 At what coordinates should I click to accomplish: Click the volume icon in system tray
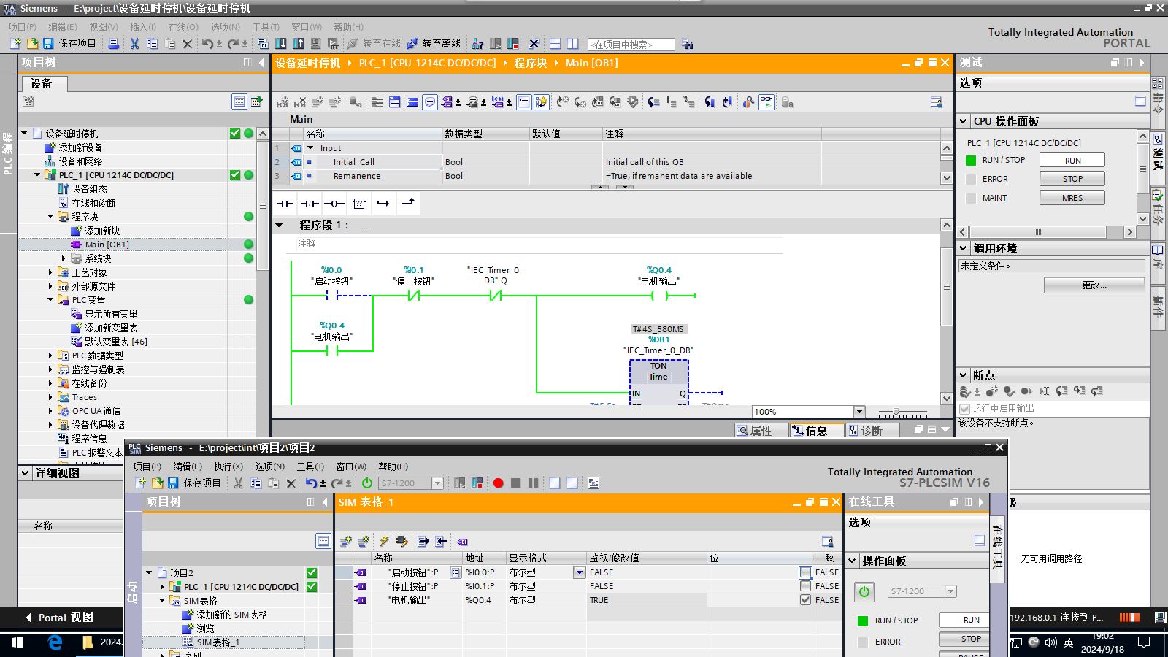(x=1051, y=642)
